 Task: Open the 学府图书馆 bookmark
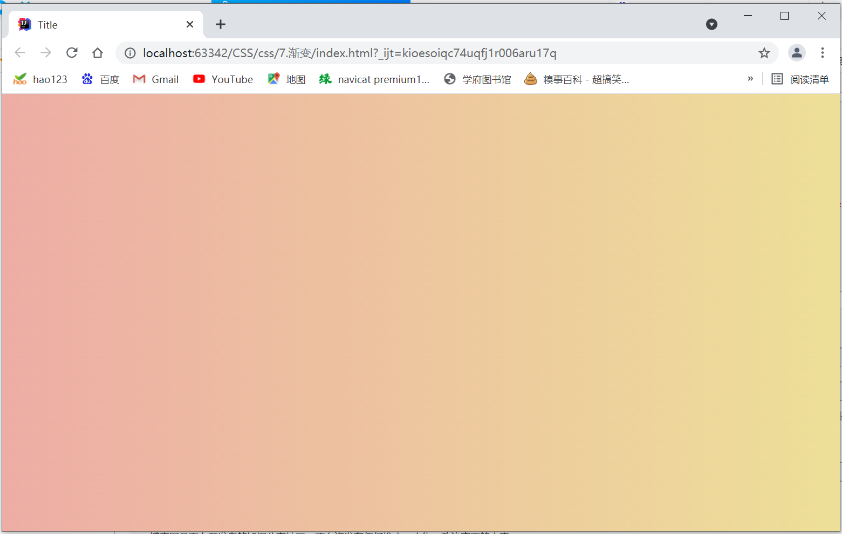tap(477, 79)
